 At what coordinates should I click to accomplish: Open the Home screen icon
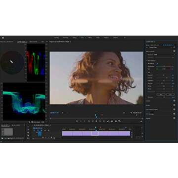(x=3, y=38)
